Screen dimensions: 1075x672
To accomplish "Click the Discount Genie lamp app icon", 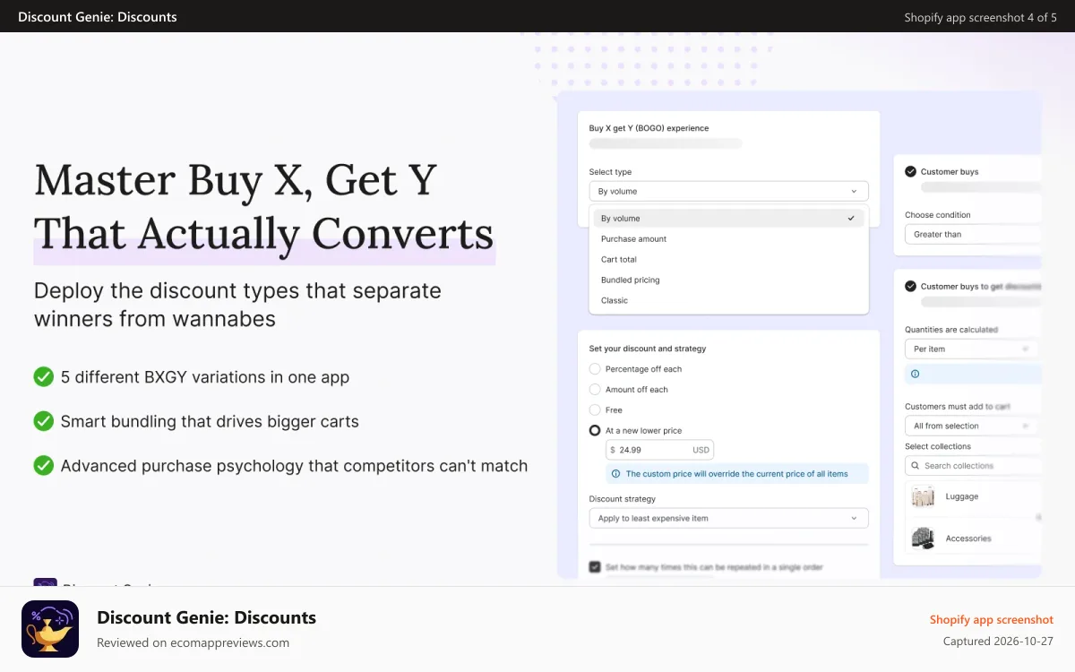I will 50,629.
